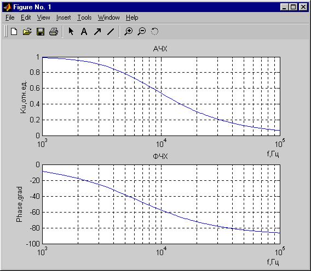Image resolution: width=311 pixels, height=271 pixels.
Task: Click the toolbar grip handle before New icon
Action: coord(5,31)
